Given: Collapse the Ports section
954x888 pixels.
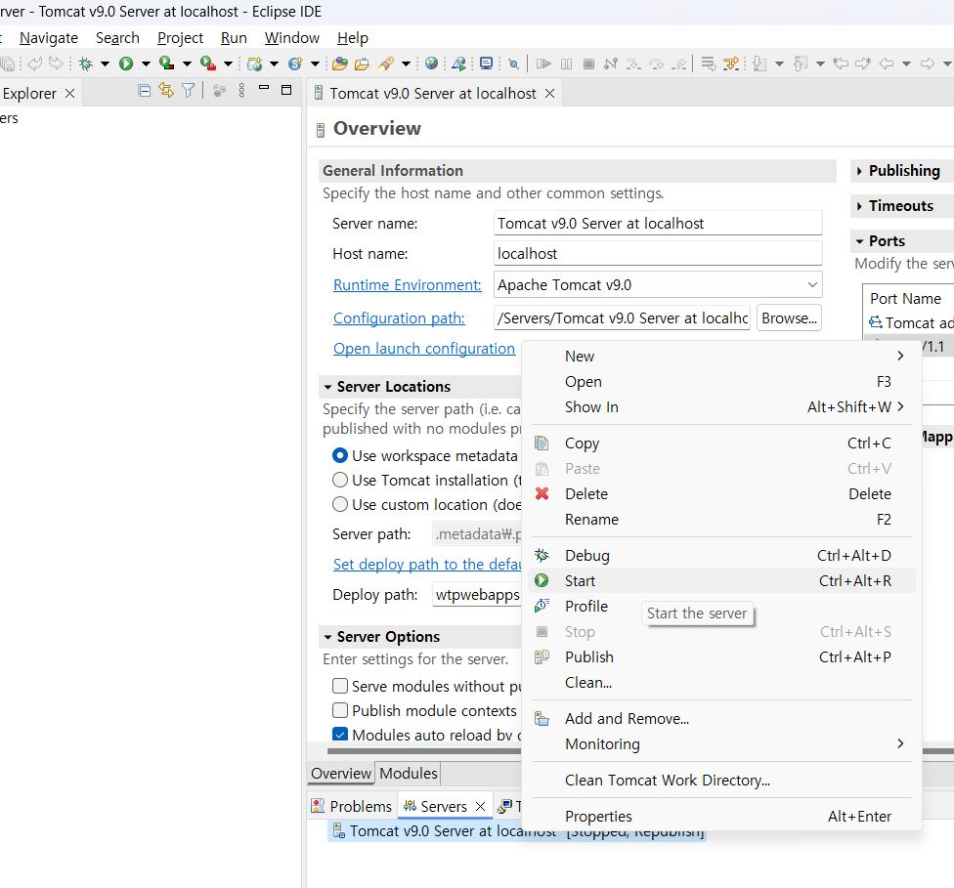Looking at the screenshot, I should 860,241.
